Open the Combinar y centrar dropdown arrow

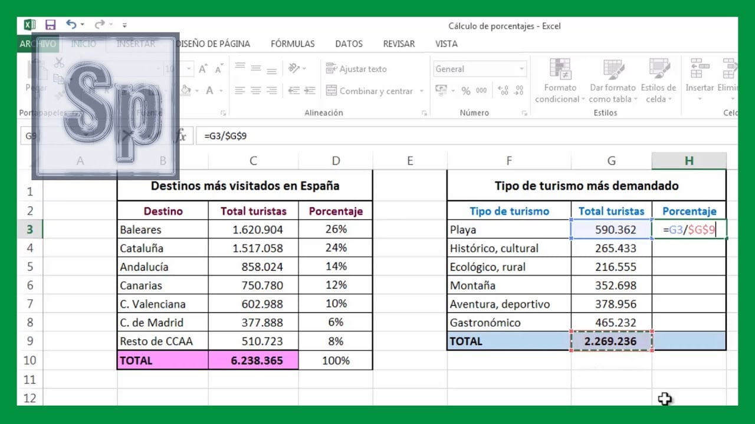422,91
